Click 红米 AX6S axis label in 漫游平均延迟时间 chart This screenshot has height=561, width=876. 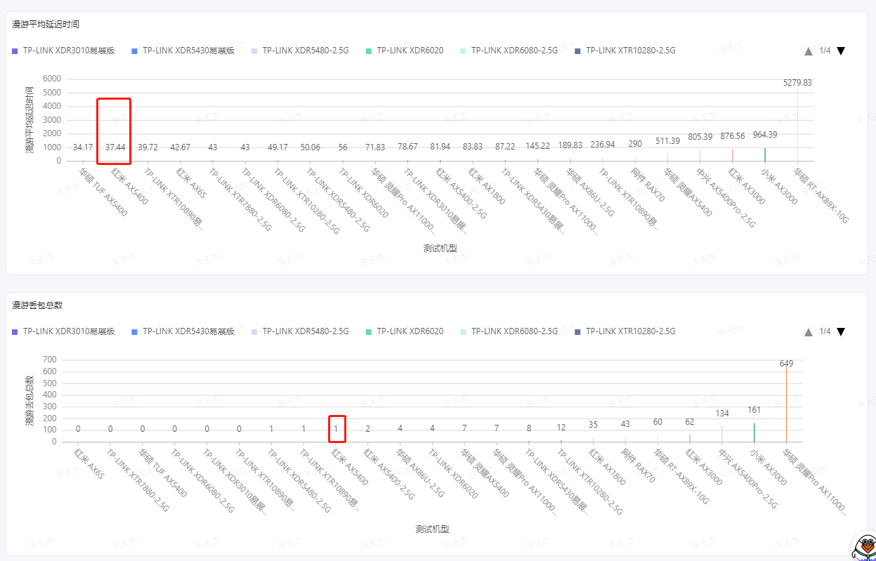191,183
